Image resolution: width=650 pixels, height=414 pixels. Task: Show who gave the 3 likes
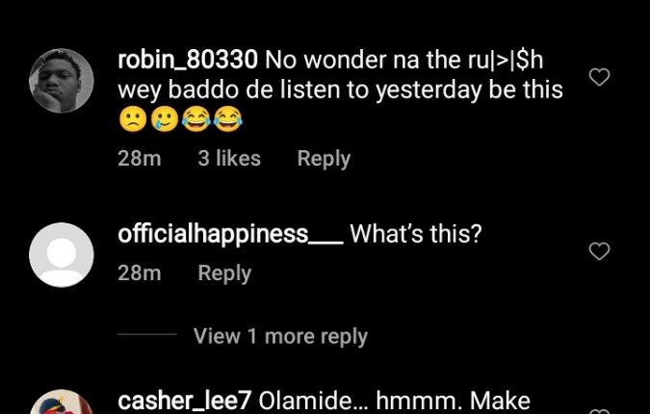(x=229, y=158)
